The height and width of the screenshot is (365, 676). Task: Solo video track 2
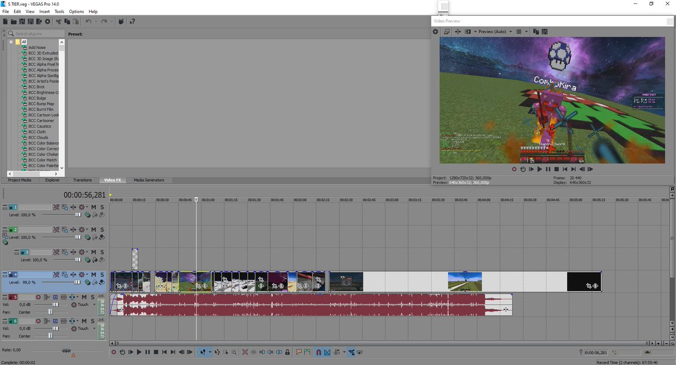[x=102, y=229]
